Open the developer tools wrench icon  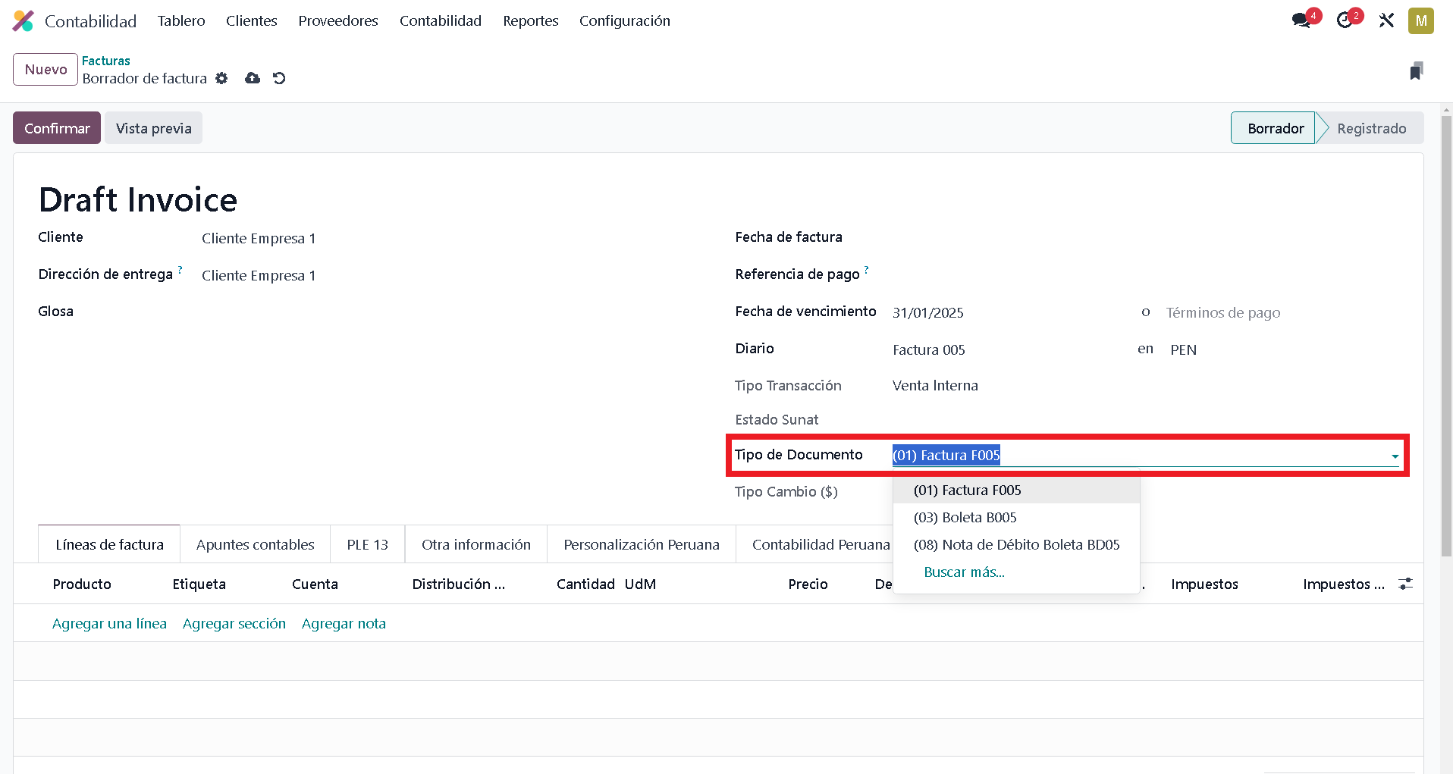(x=1386, y=20)
